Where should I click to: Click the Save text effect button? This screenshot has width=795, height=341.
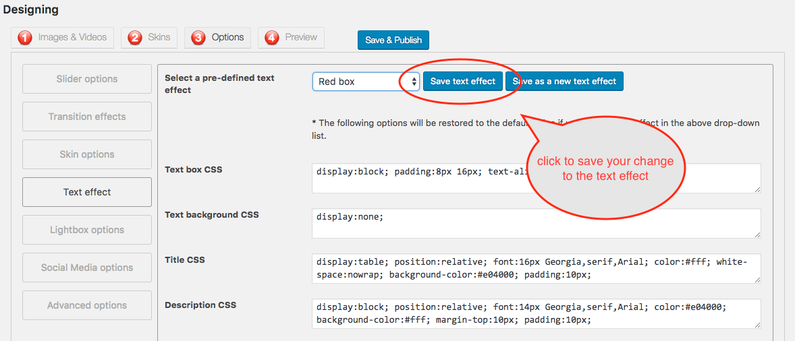tap(463, 82)
